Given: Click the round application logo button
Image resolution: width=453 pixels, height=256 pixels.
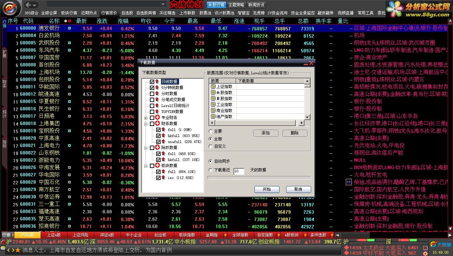Looking at the screenshot, I should click(x=12, y=8).
